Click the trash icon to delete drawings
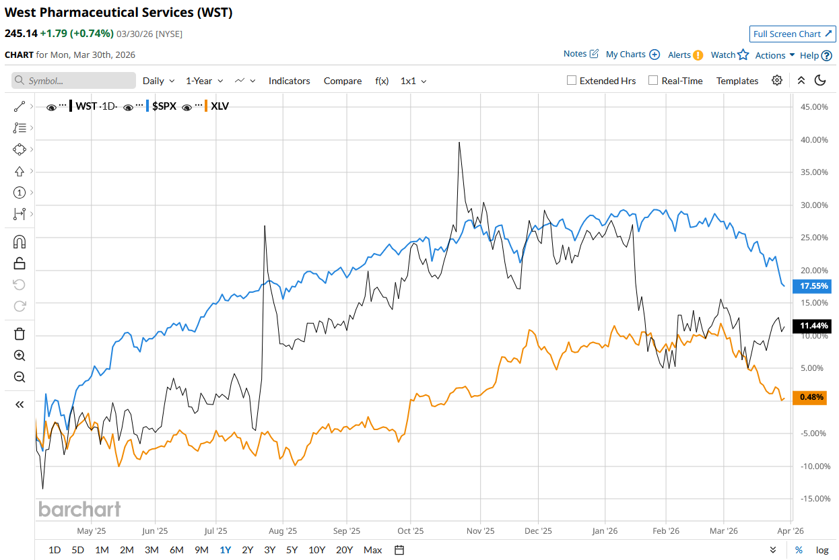Viewport: 839px width, 560px height. click(x=20, y=334)
